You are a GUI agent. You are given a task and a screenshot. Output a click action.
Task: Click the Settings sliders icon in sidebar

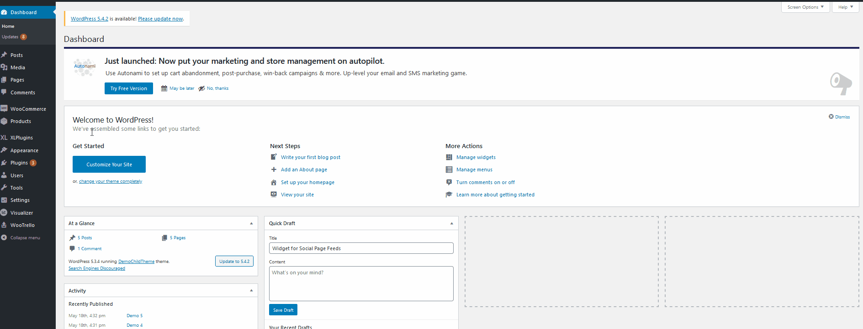(x=4, y=200)
